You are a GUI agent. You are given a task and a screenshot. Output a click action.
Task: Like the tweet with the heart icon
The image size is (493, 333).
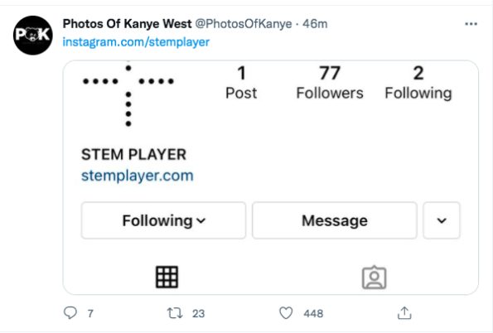pyautogui.click(x=286, y=313)
